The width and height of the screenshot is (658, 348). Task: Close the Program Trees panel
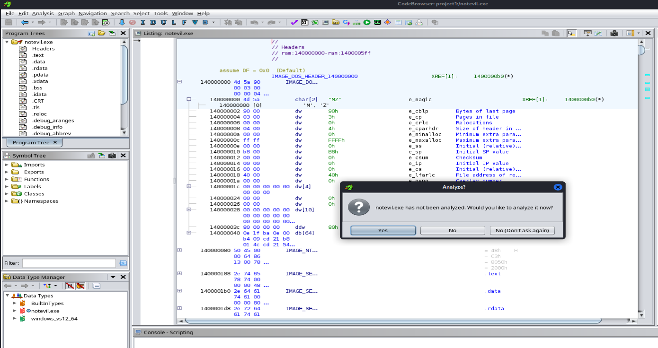[x=123, y=33]
